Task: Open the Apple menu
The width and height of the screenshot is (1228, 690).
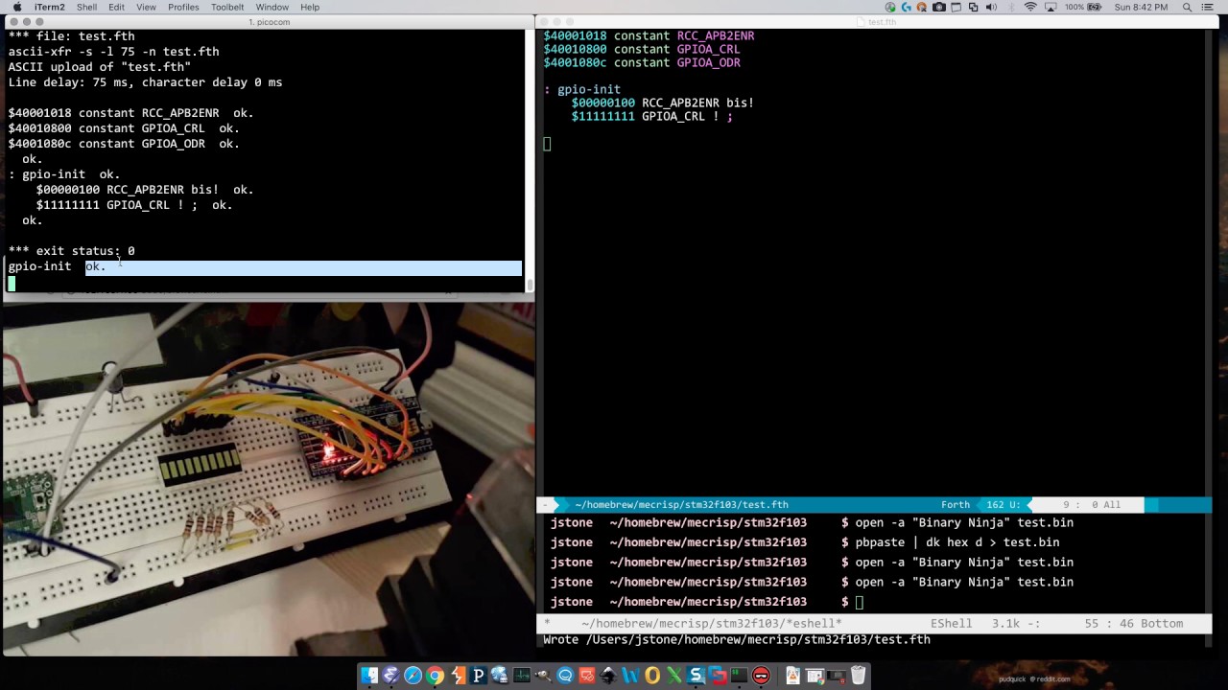Action: [x=17, y=7]
